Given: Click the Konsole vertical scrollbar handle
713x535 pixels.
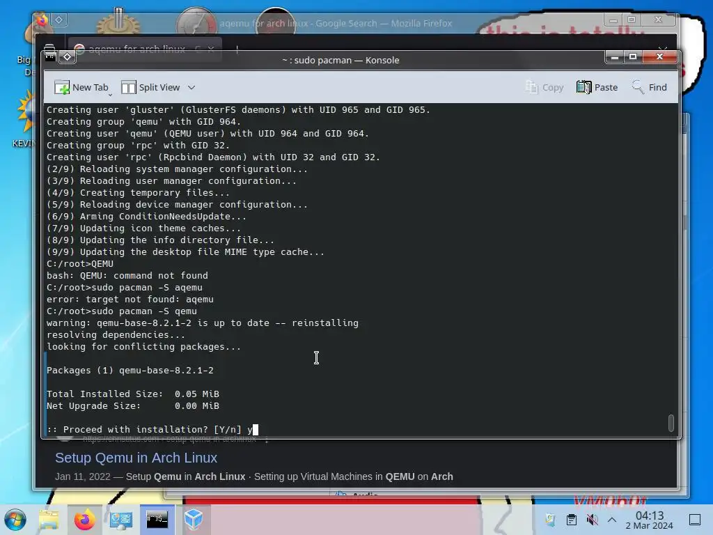Looking at the screenshot, I should point(671,423).
